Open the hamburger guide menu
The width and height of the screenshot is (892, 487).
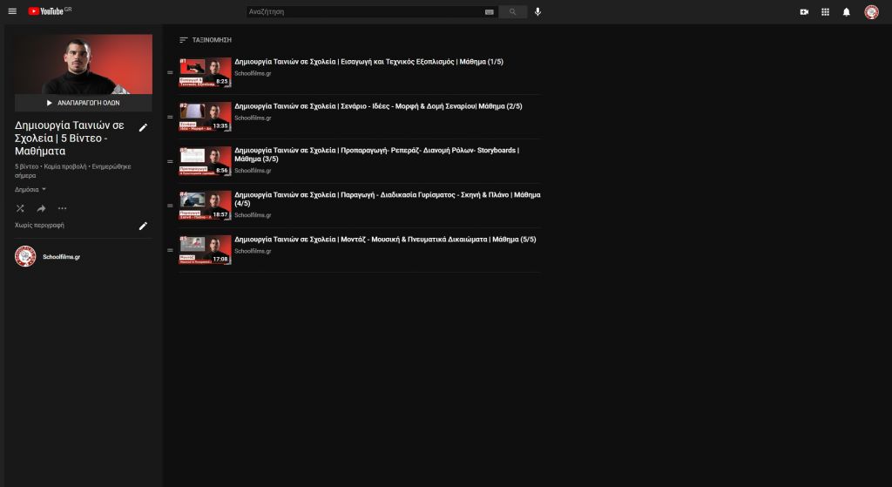click(x=12, y=11)
